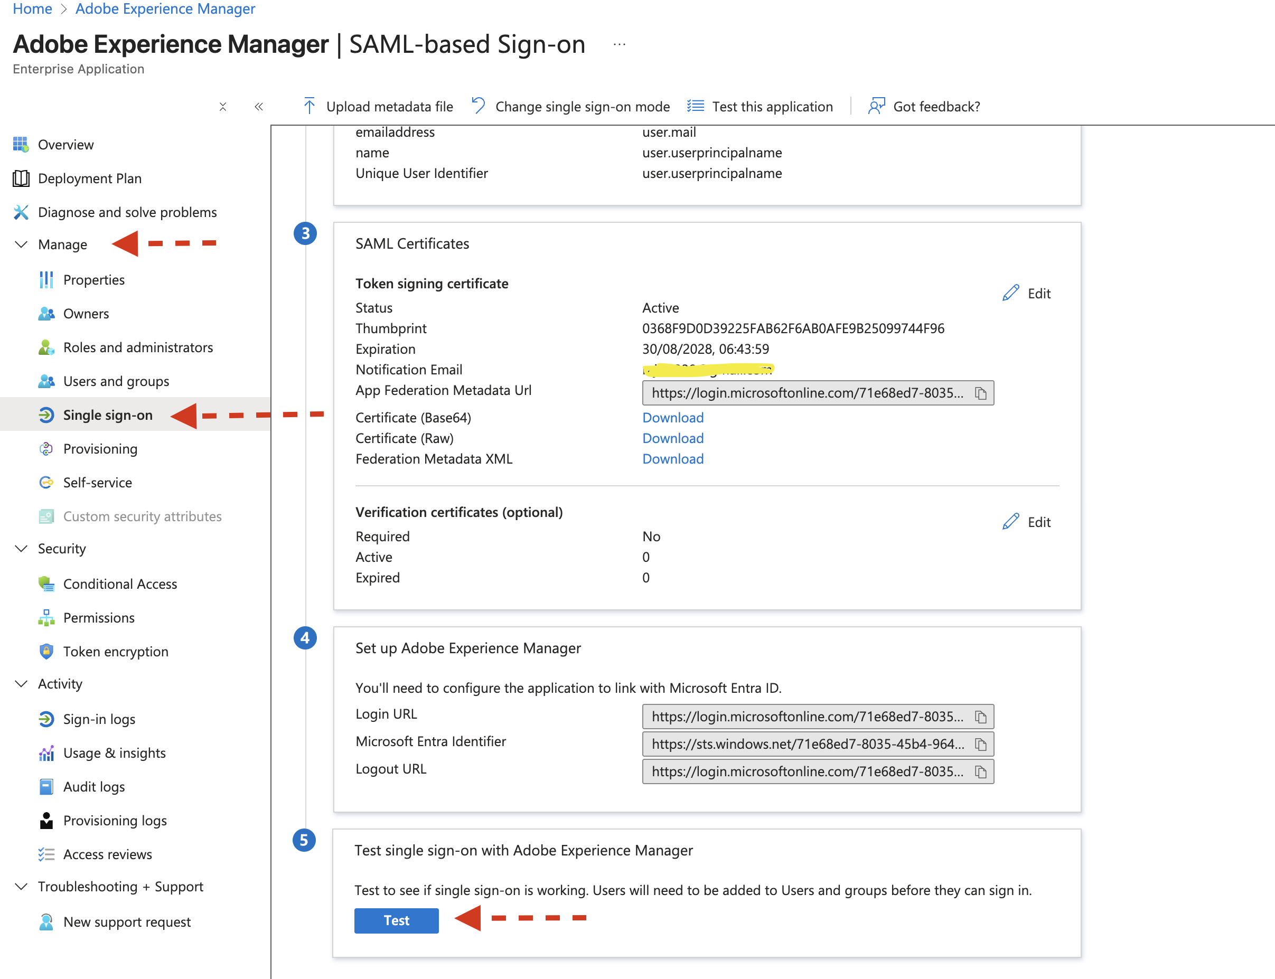Click the Token encryption shield icon

pyautogui.click(x=46, y=652)
